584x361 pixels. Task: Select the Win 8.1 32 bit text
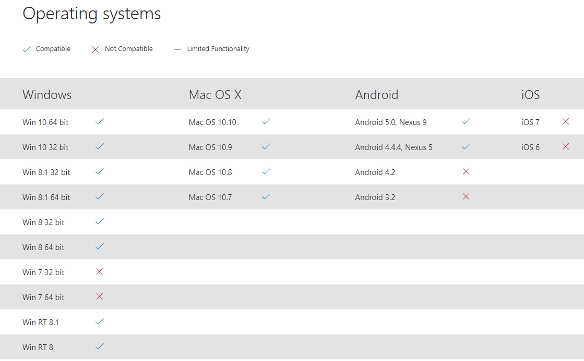pos(46,172)
